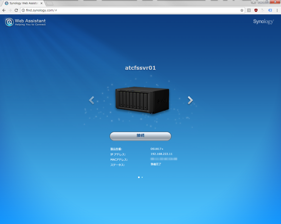Close the Synology Web Assistant tab

point(41,3)
